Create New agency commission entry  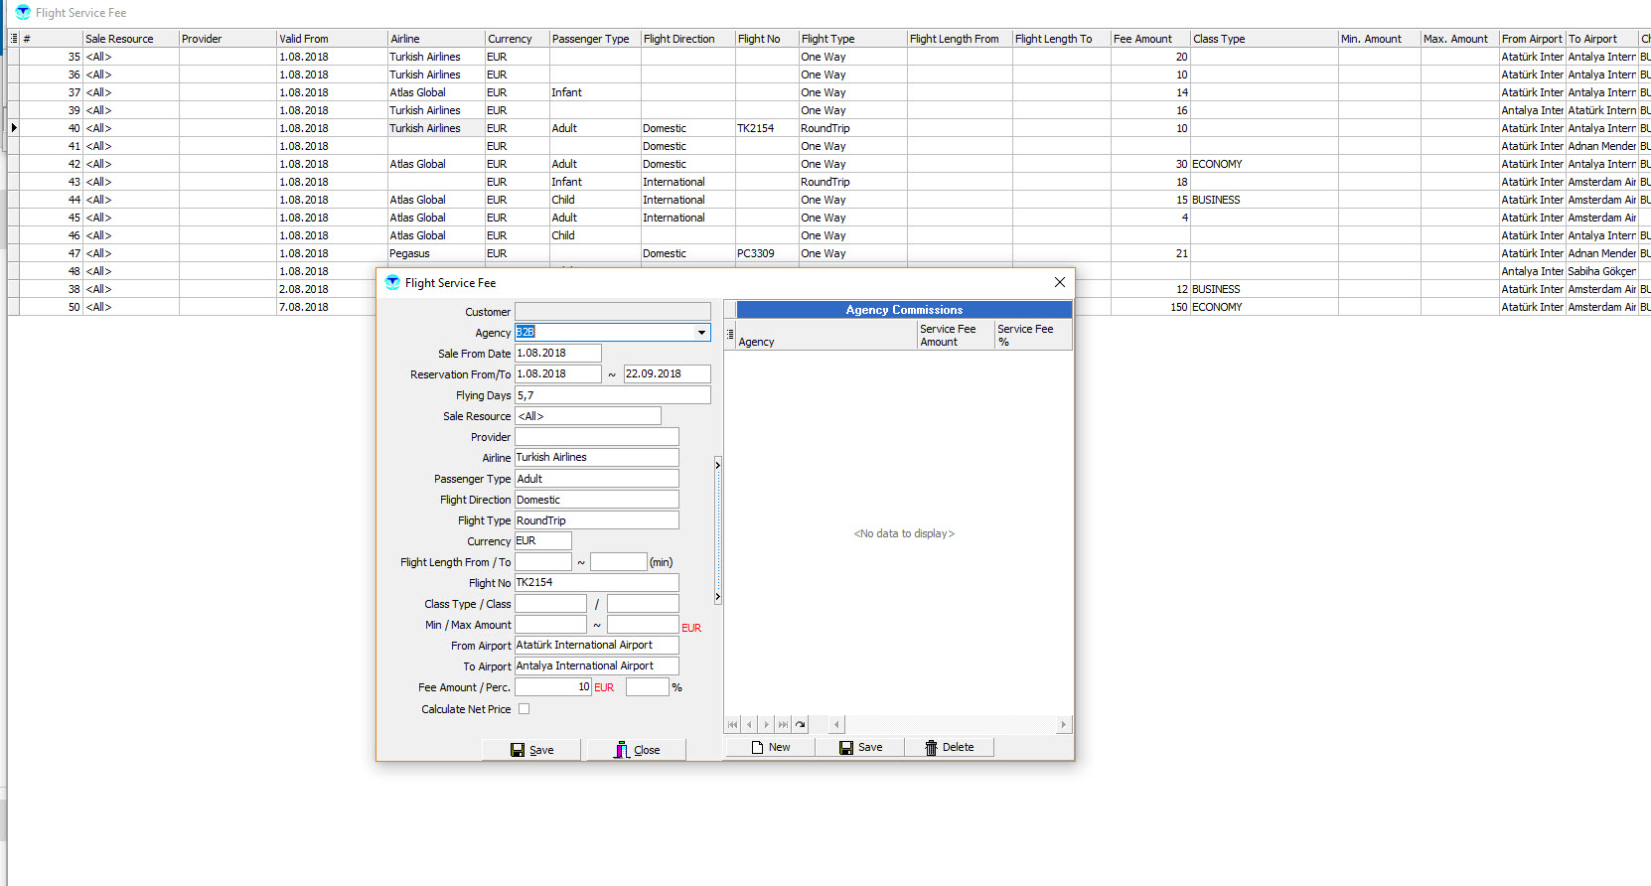coord(770,747)
